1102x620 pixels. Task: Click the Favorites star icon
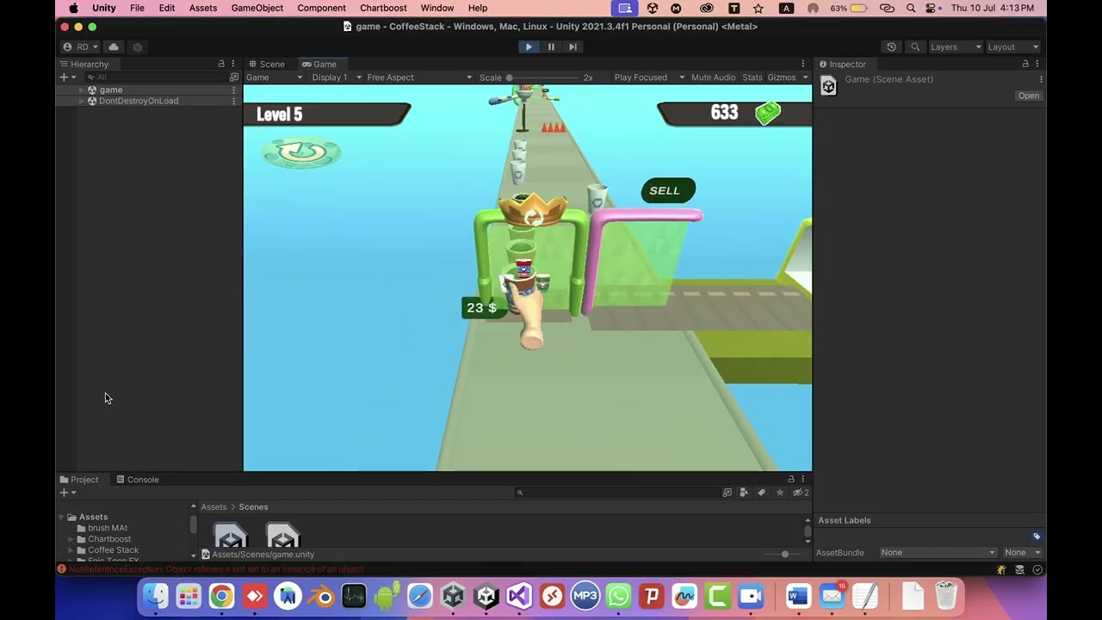click(780, 493)
